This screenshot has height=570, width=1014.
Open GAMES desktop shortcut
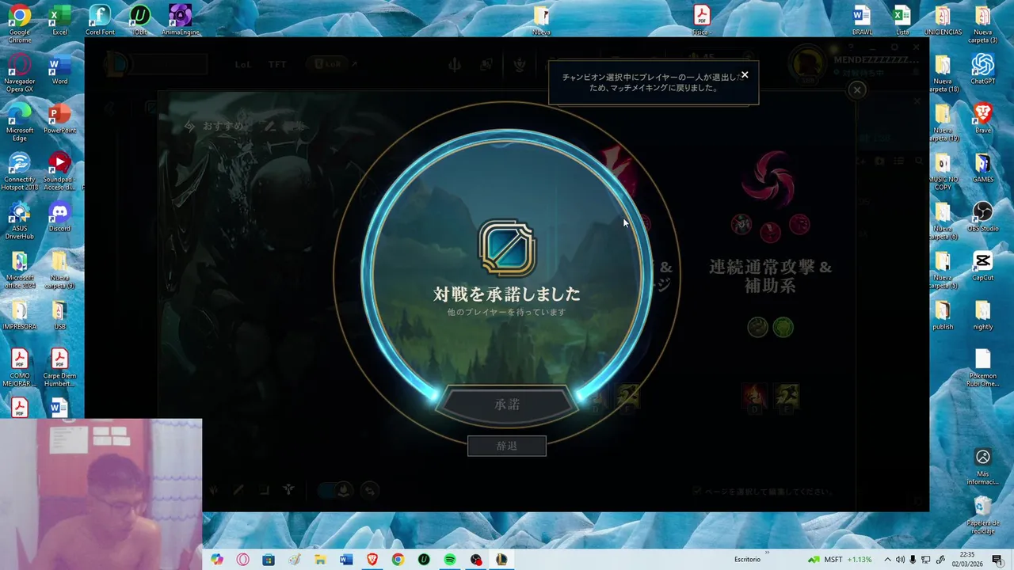983,168
